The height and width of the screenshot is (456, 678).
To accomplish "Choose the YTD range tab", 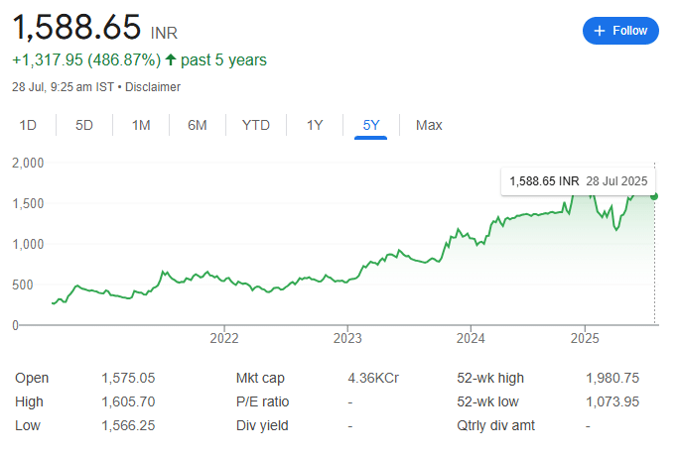I will [256, 125].
